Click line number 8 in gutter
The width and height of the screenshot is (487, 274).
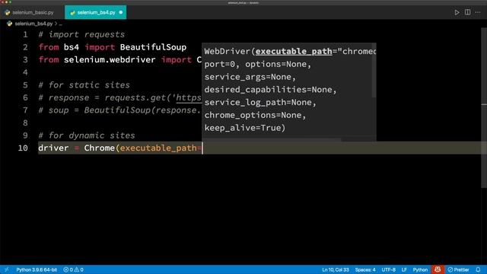(25, 123)
